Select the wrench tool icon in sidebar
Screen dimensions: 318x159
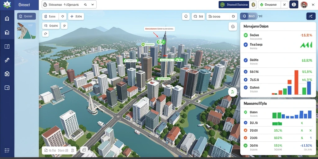pyautogui.click(x=7, y=60)
